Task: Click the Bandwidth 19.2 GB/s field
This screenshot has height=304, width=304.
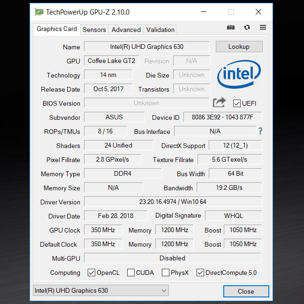Action: pyautogui.click(x=229, y=187)
